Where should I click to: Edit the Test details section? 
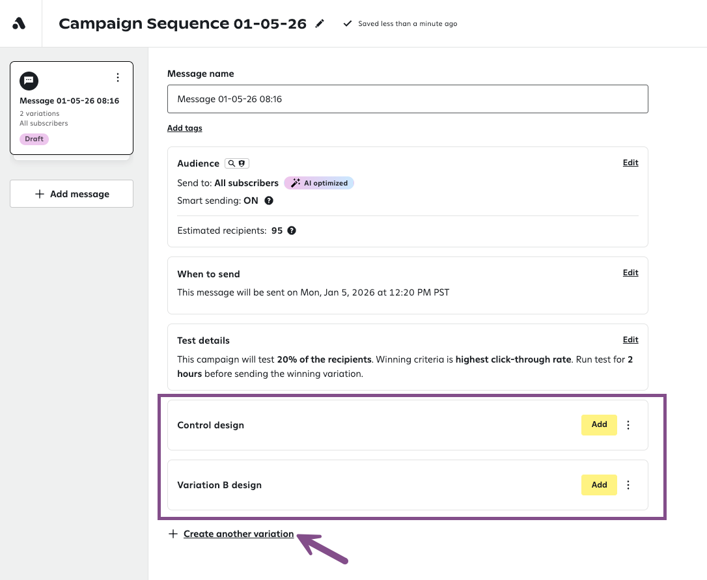pyautogui.click(x=630, y=340)
